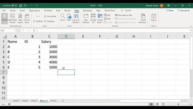Click the user account avatar

coord(162,5)
